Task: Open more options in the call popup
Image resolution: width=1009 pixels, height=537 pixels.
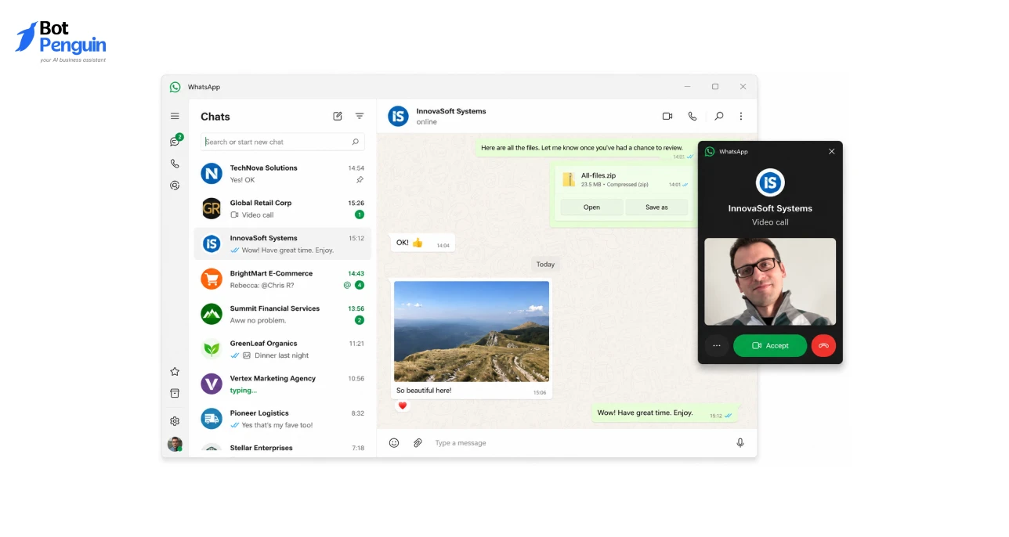Action: [717, 345]
